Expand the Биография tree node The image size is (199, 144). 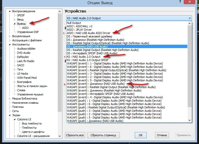click(x=14, y=82)
